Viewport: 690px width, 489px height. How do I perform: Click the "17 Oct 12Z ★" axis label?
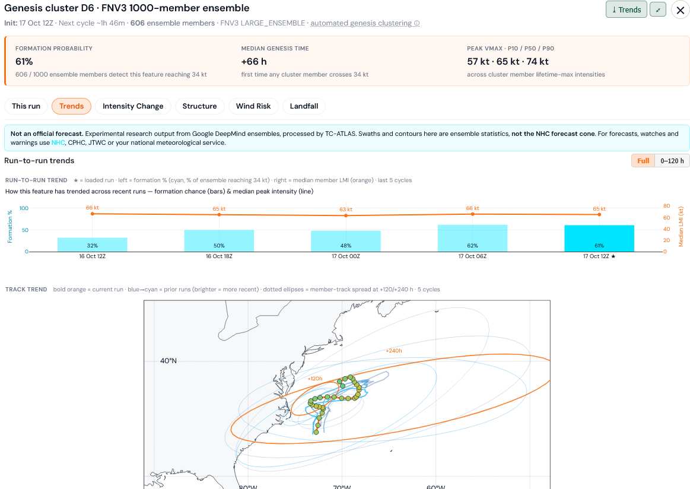599,256
